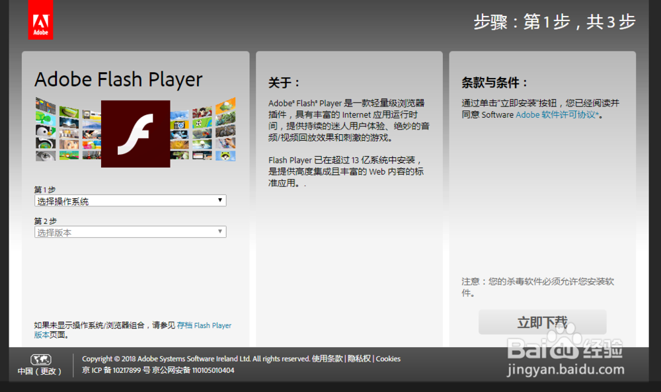Open the 选择操作系统 dropdown

[130, 201]
